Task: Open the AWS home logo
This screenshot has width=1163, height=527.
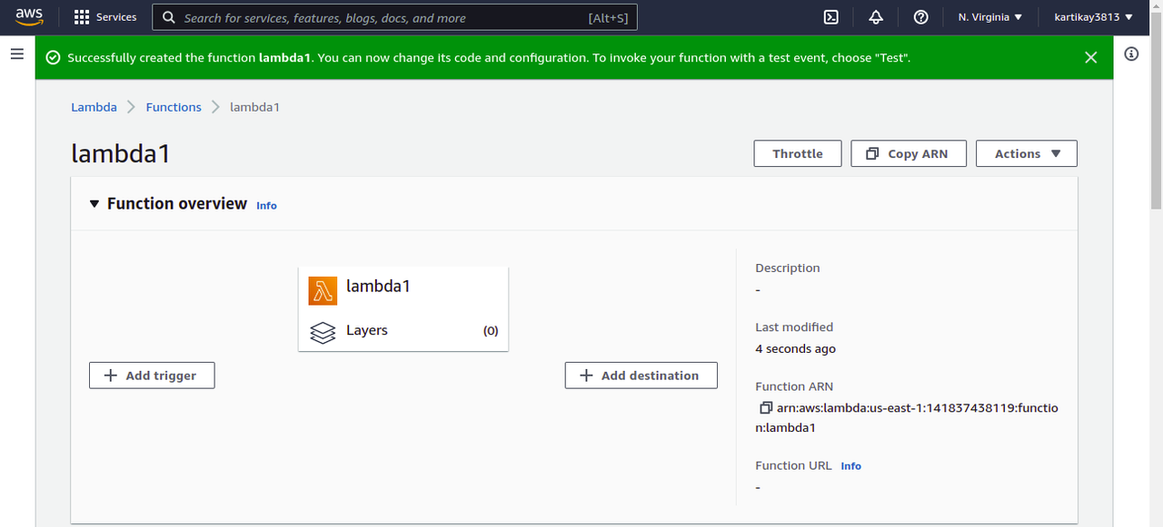Action: [29, 16]
